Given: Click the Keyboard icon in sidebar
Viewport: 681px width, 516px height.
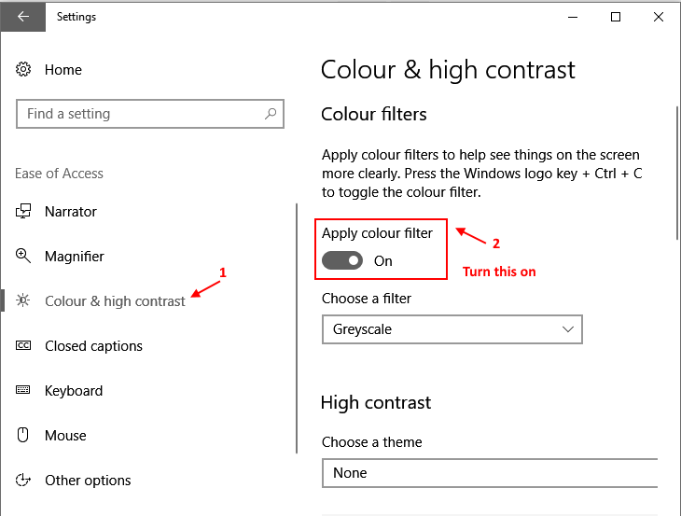Looking at the screenshot, I should [23, 390].
